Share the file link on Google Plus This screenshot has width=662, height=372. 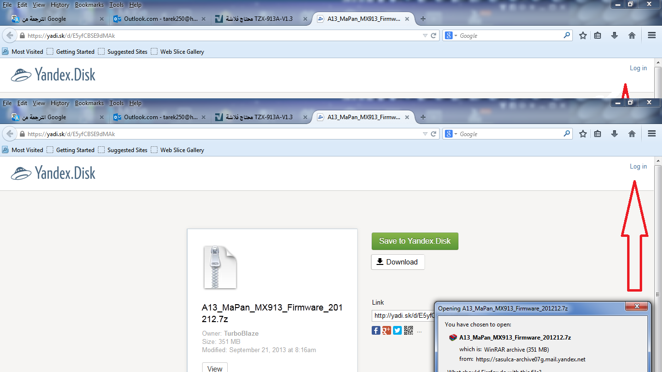(387, 330)
